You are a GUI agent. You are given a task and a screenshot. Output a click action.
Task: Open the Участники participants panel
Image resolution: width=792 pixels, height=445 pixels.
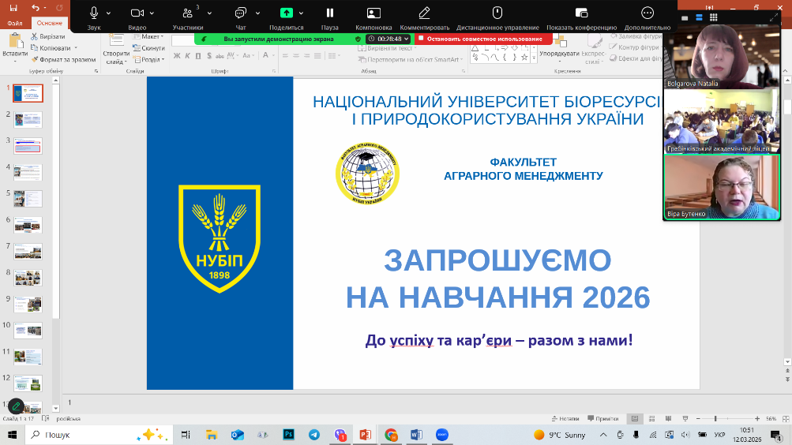[x=187, y=13]
